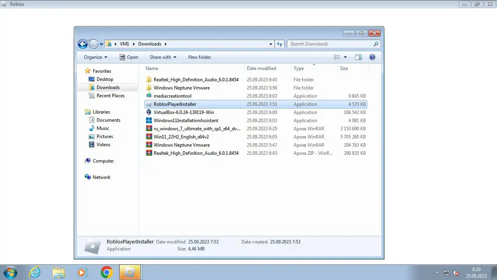The width and height of the screenshot is (497, 280).
Task: Click the Roblox taskbar button
Action: (130, 272)
